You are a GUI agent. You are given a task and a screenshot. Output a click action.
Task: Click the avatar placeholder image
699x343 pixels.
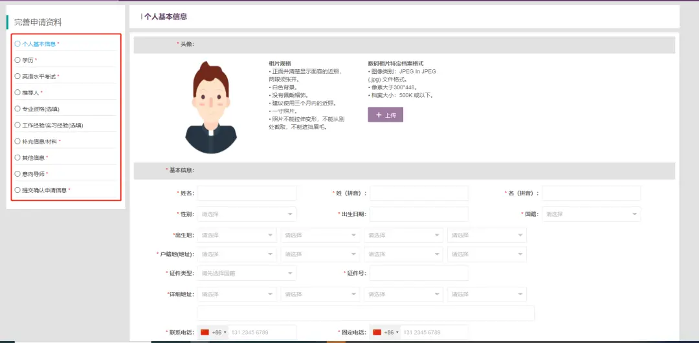click(211, 107)
